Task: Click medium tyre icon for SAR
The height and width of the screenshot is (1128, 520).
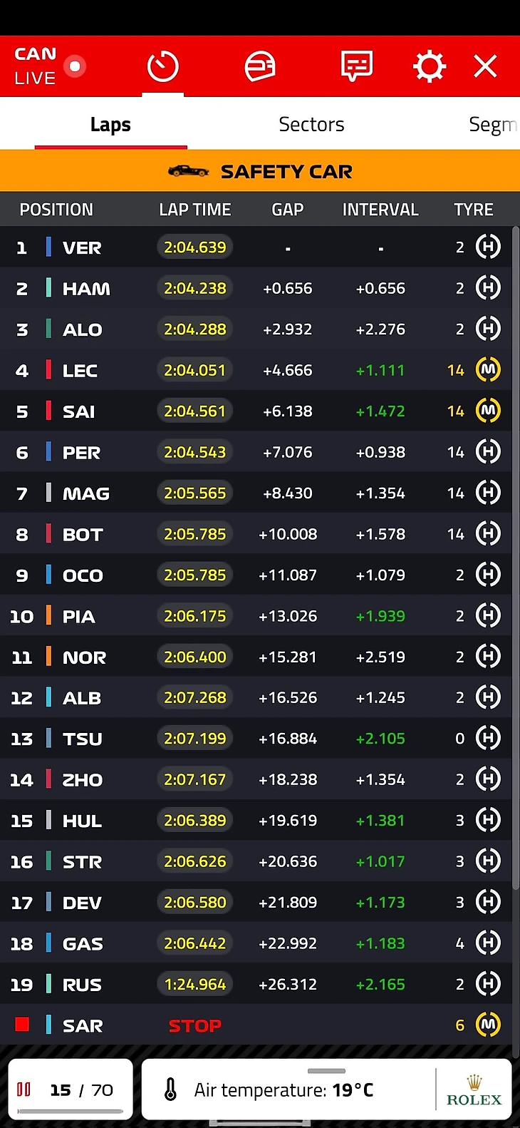Action: 488,1025
